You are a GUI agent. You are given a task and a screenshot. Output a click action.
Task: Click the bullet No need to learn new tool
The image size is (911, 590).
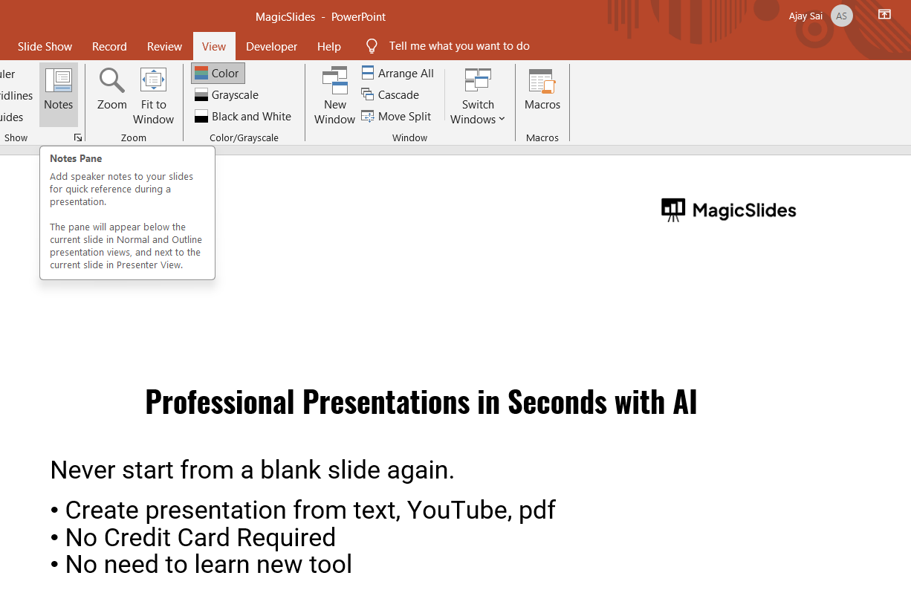coord(201,565)
